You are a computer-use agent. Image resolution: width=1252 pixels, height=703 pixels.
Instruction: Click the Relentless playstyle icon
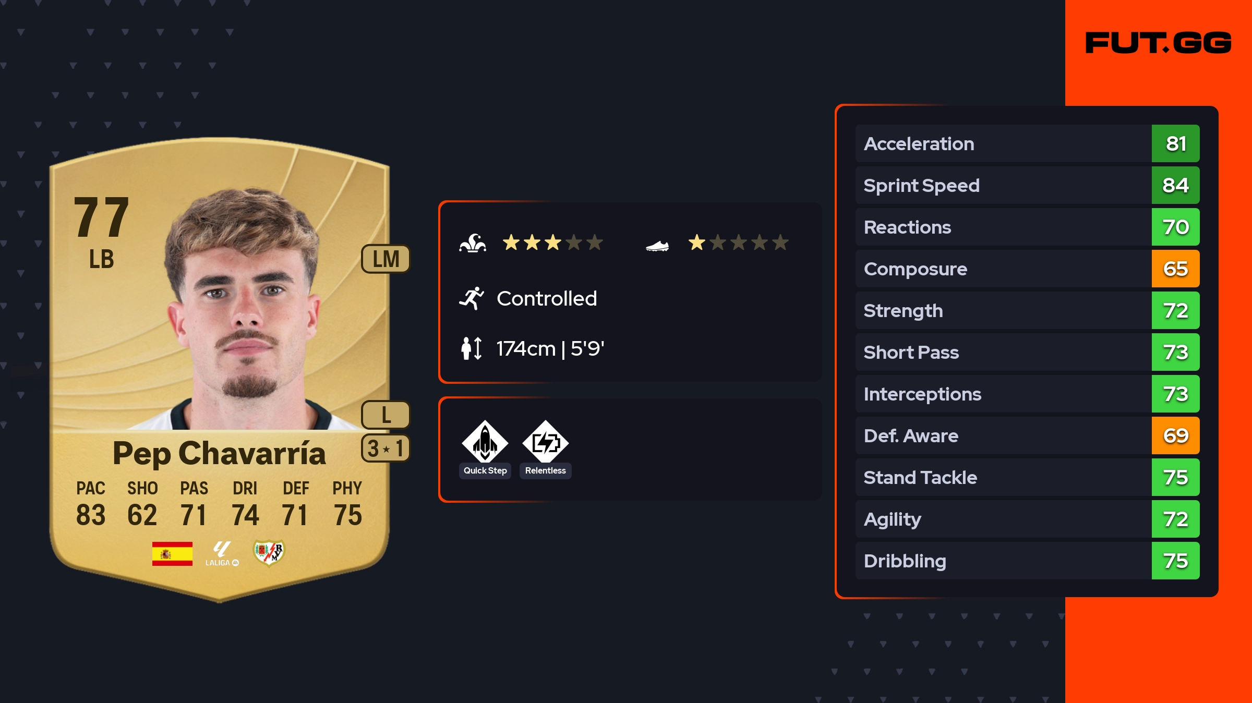tap(545, 441)
